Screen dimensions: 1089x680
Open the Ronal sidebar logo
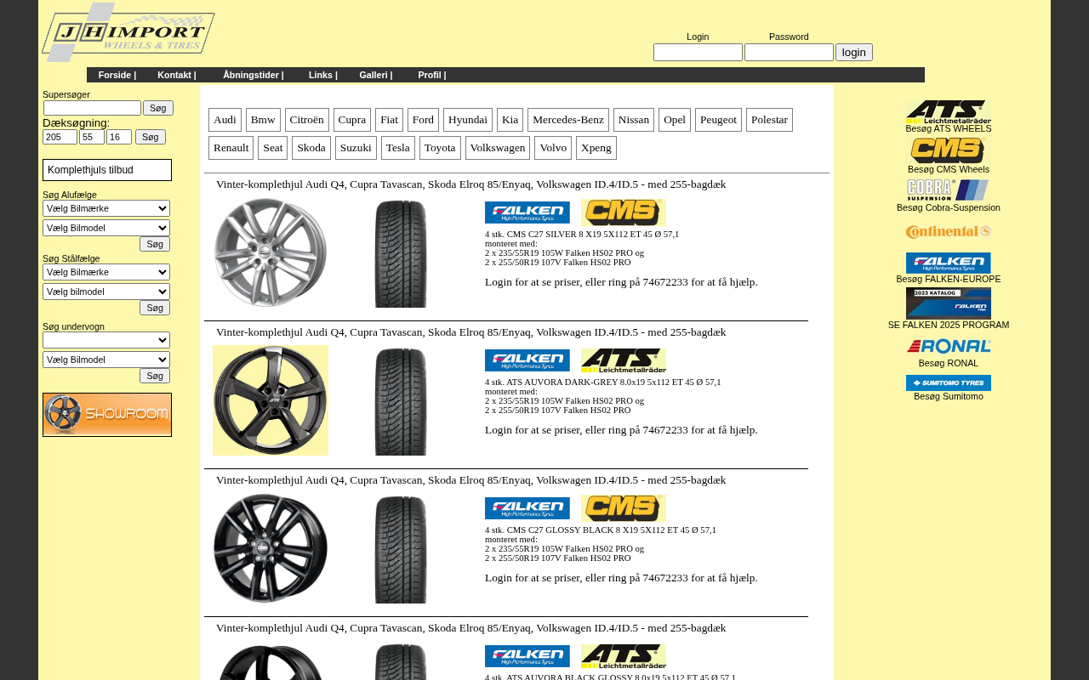tap(949, 346)
